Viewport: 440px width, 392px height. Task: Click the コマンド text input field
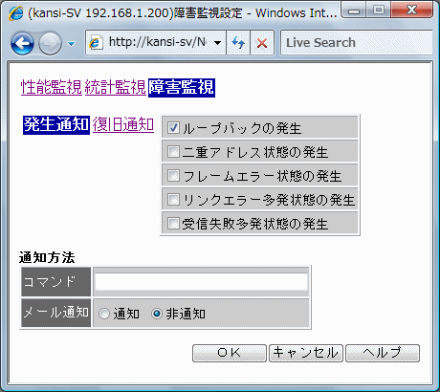point(202,282)
